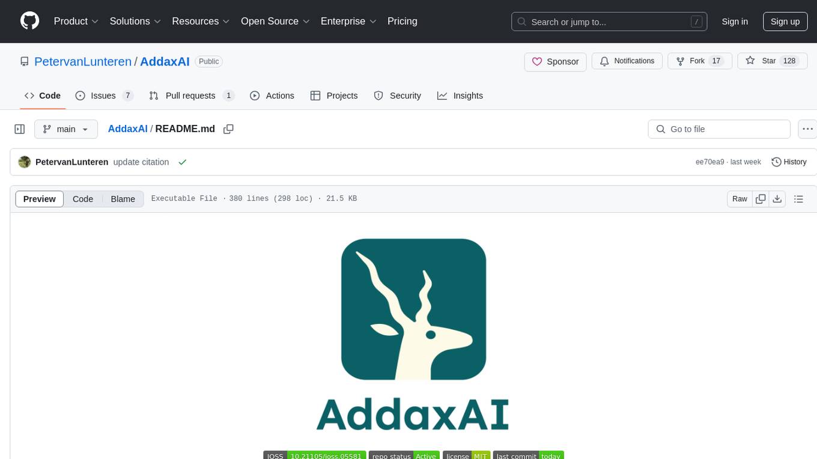Open the Projects tab
817x459 pixels.
tap(334, 96)
